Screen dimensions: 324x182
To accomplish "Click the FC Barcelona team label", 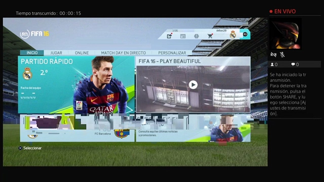I will coord(103,134).
